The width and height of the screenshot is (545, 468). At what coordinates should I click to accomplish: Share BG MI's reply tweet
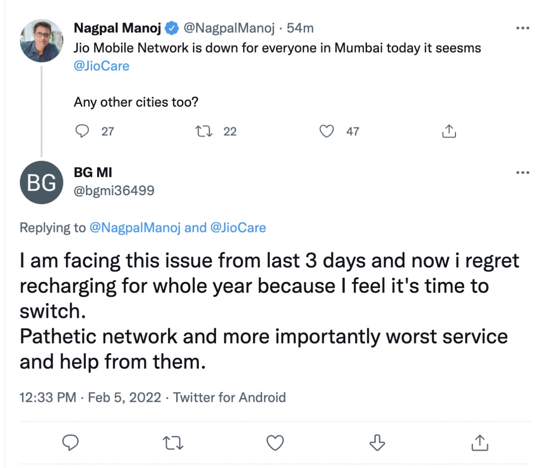[x=480, y=442]
